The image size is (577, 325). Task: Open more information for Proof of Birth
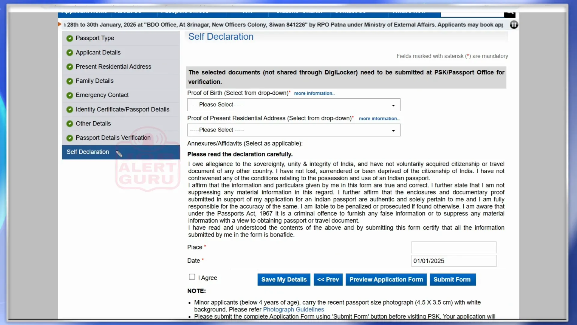point(314,93)
